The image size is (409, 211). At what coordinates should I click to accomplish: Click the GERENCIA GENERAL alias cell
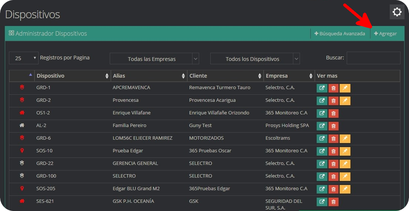(x=135, y=163)
